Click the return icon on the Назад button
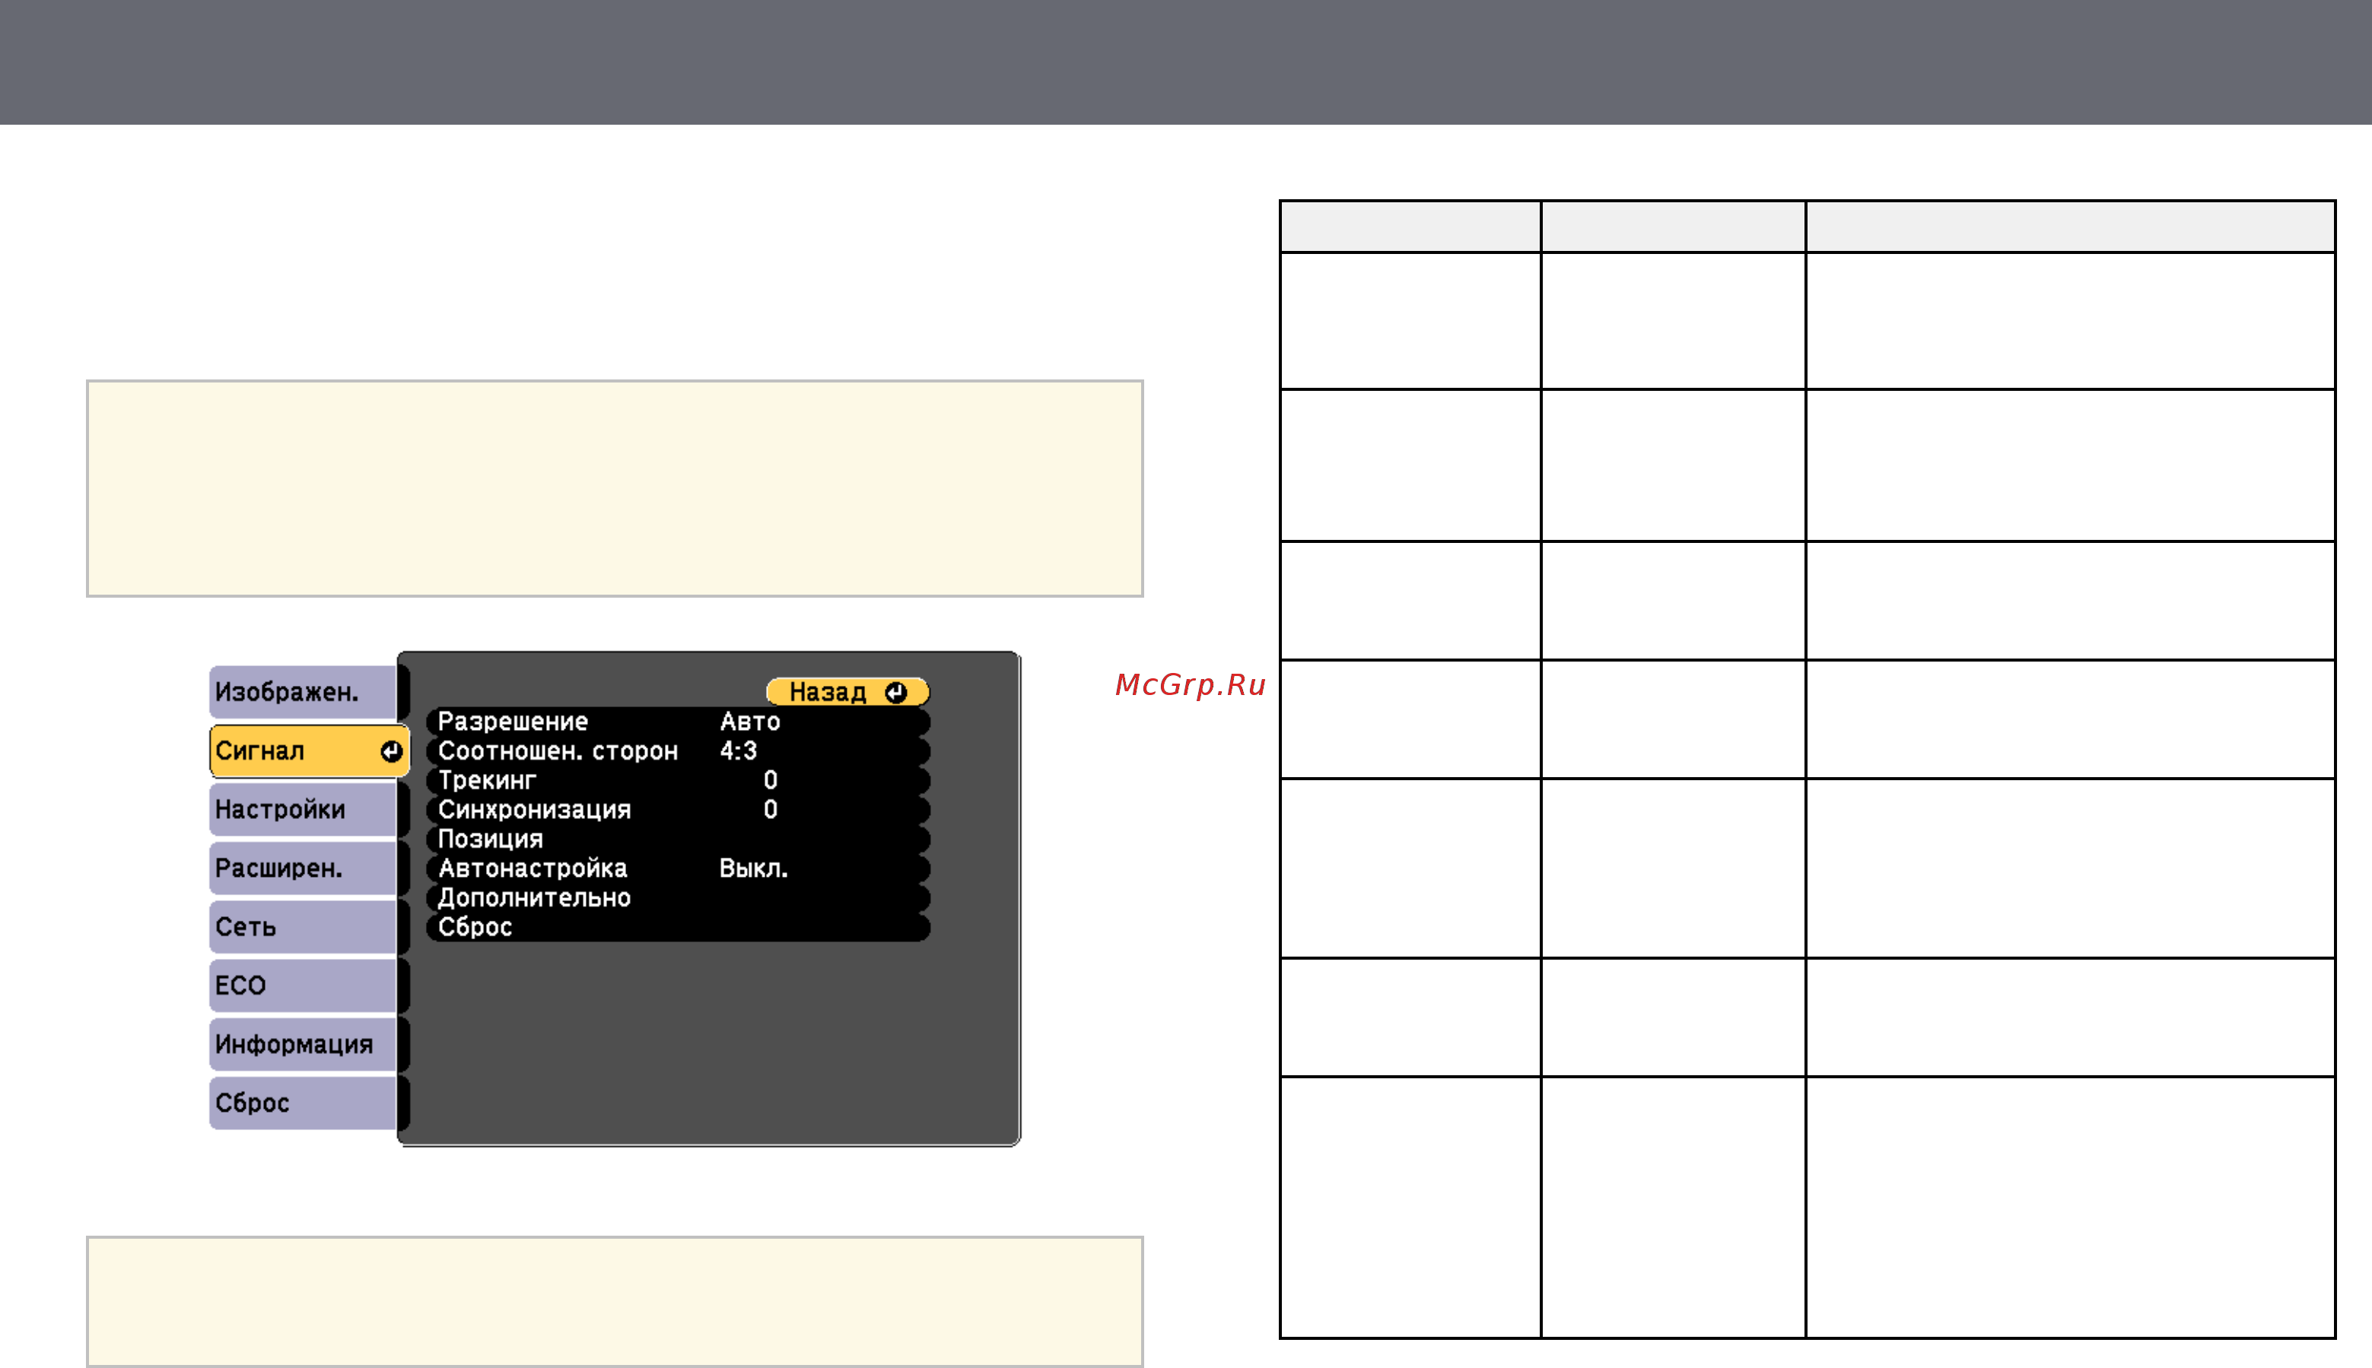This screenshot has height=1368, width=2372. (x=895, y=693)
